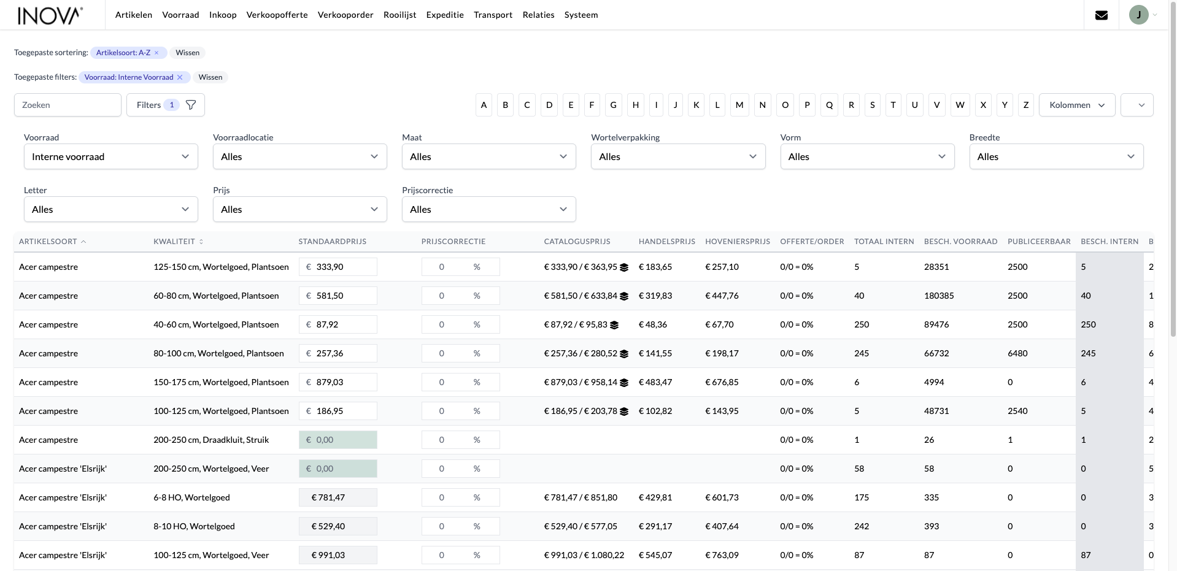Open the messages envelope icon

tap(1102, 15)
